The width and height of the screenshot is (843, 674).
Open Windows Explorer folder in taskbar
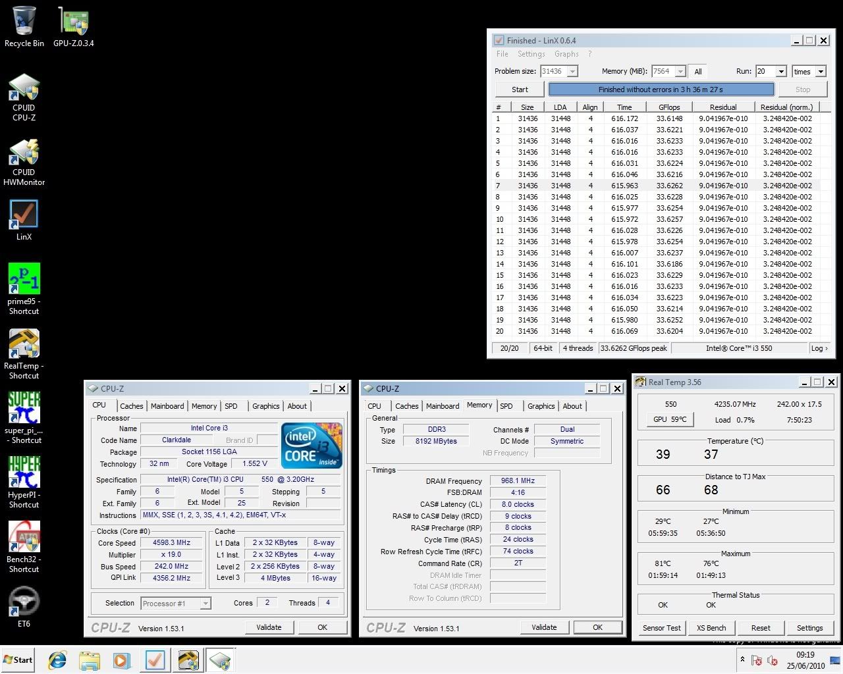(x=90, y=660)
